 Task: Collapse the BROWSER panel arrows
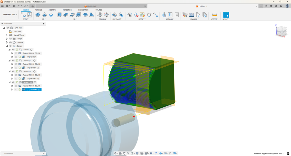coord(2,24)
